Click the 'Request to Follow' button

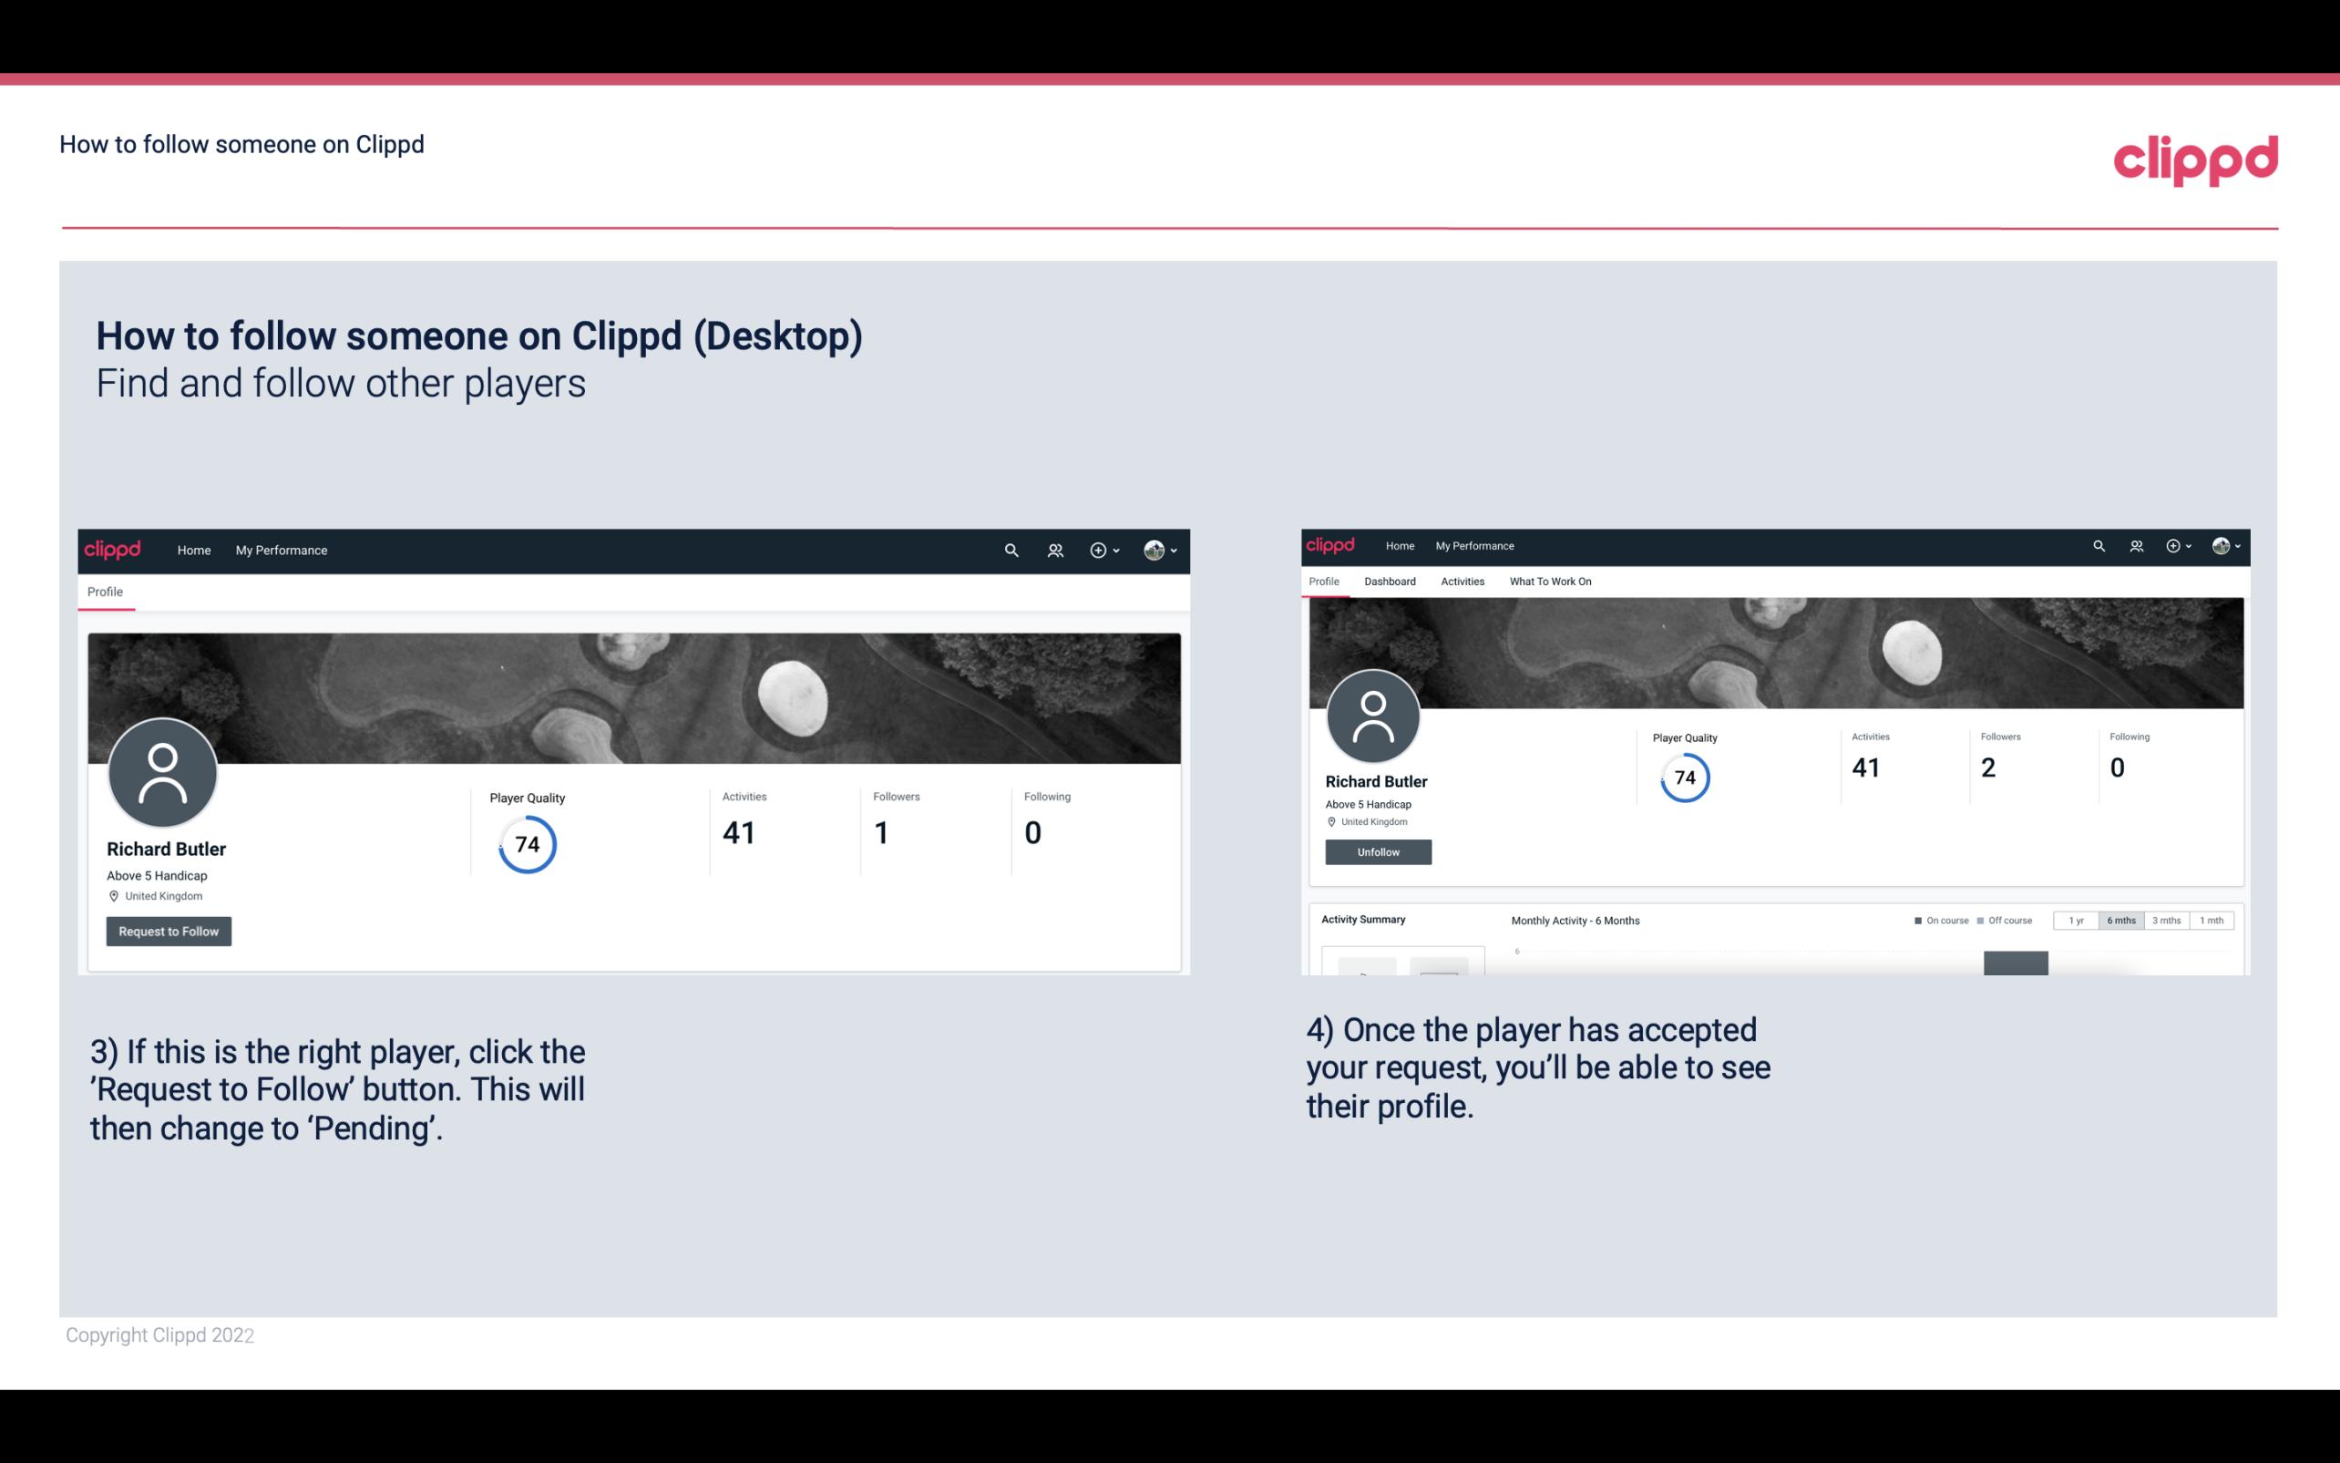tap(169, 931)
